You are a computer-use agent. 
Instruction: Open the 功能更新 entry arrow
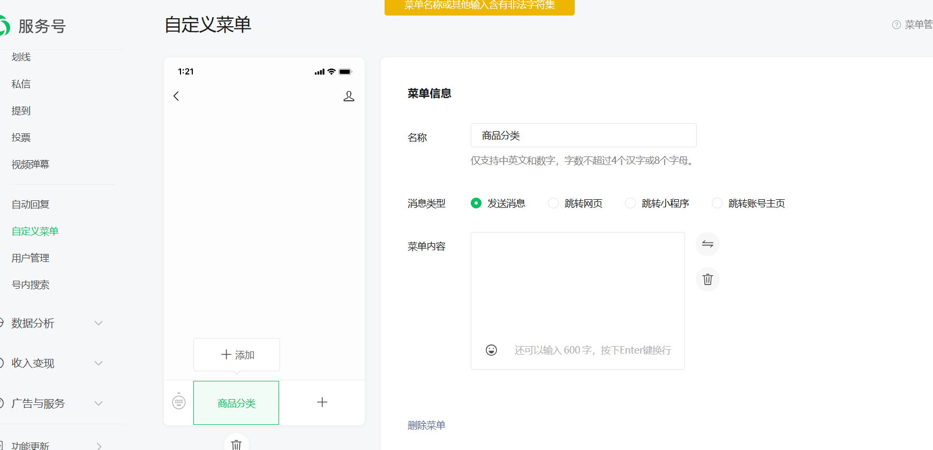tap(99, 446)
